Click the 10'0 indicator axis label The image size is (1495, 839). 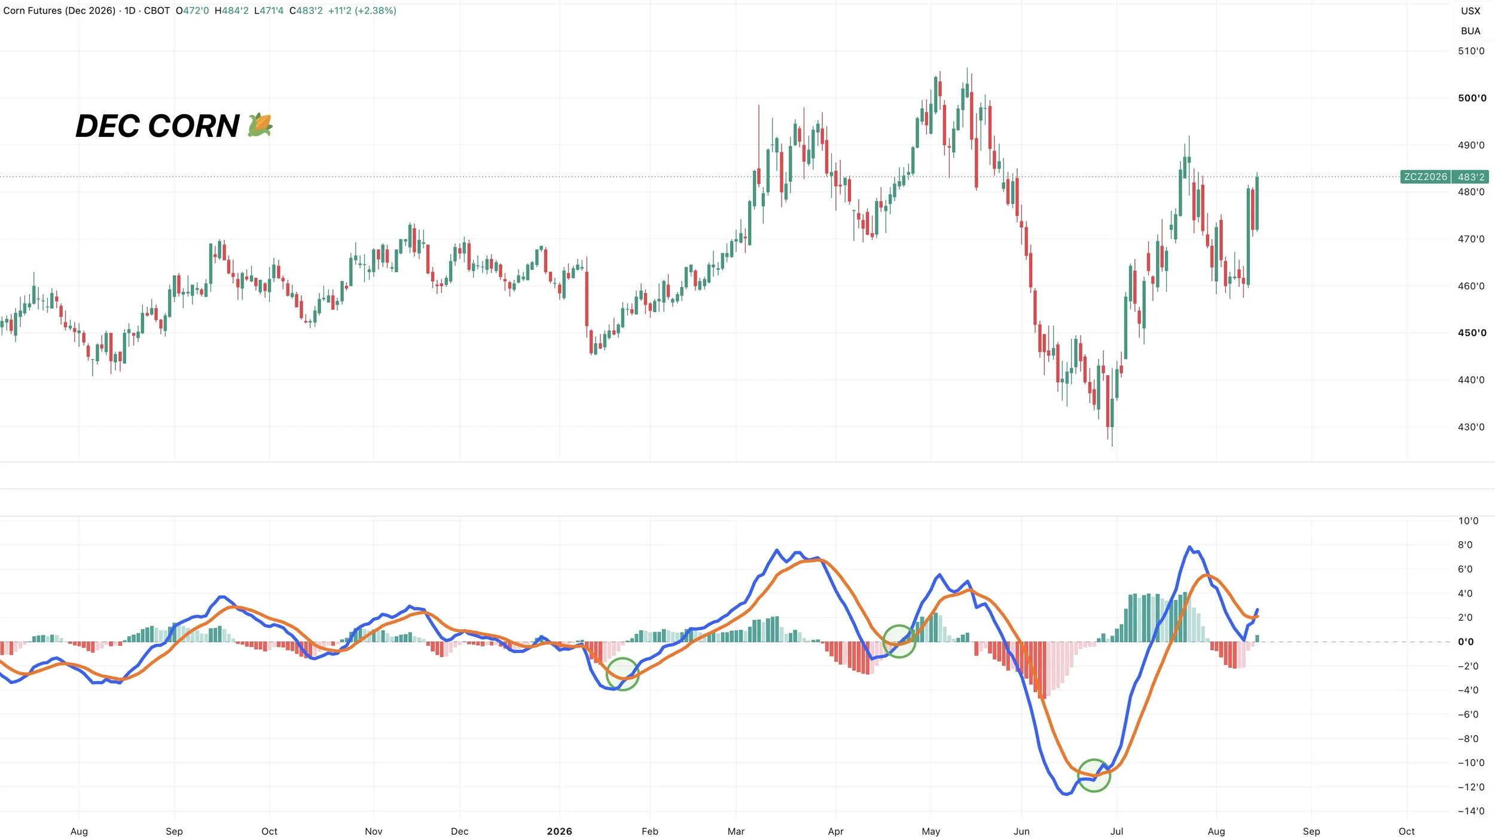point(1468,521)
